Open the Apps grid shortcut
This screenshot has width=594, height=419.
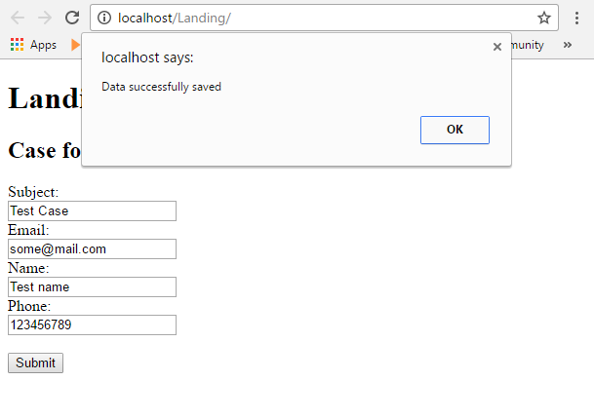17,45
